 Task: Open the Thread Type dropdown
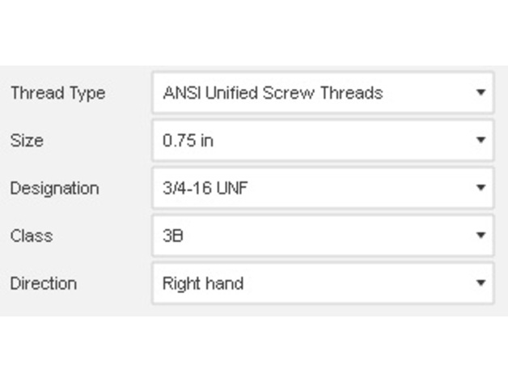pyautogui.click(x=322, y=93)
